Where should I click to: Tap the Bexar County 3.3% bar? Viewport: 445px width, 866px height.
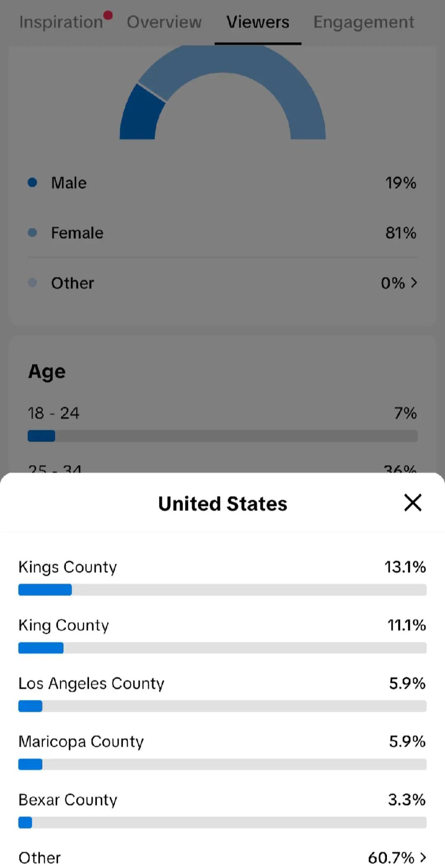pyautogui.click(x=222, y=822)
